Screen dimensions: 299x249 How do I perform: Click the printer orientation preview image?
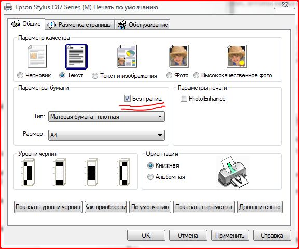[x=233, y=172]
